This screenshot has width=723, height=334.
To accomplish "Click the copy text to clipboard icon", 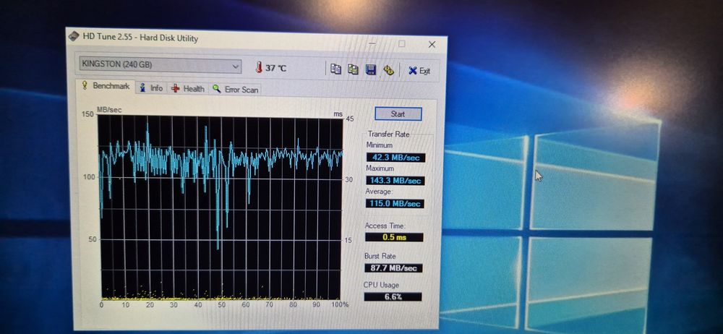I will pos(335,69).
